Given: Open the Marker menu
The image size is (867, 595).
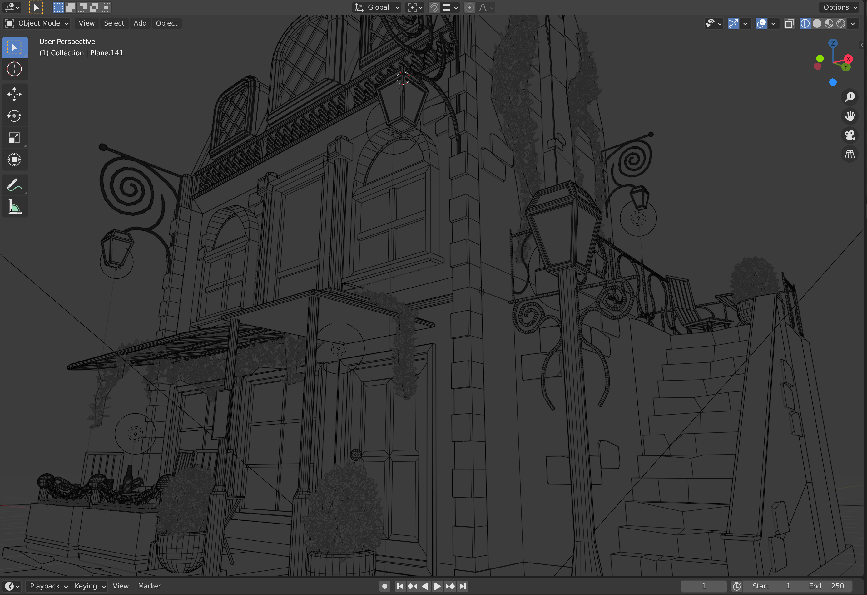Looking at the screenshot, I should (x=149, y=586).
